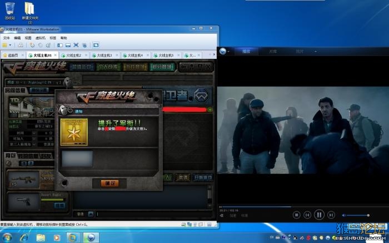Click the 个人仓库 game button
The image size is (389, 243).
(108, 67)
